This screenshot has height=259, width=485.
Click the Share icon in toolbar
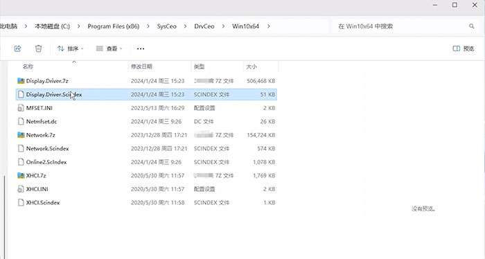coord(17,48)
